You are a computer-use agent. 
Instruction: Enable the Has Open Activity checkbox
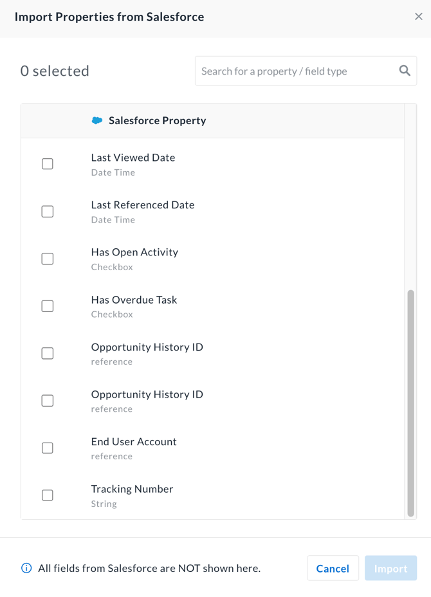(47, 259)
